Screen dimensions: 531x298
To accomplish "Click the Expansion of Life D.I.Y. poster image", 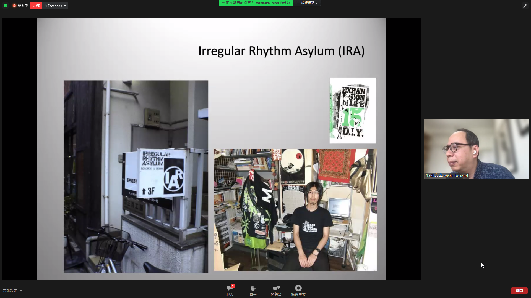I will (353, 110).
